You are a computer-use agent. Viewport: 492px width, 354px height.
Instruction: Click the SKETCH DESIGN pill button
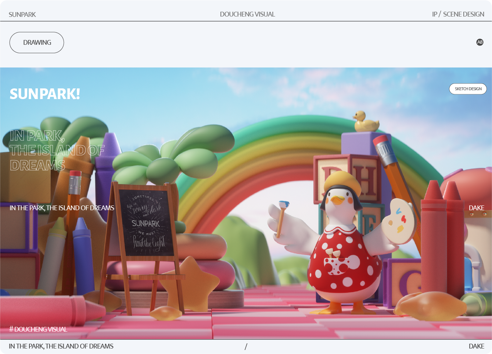[x=468, y=89]
